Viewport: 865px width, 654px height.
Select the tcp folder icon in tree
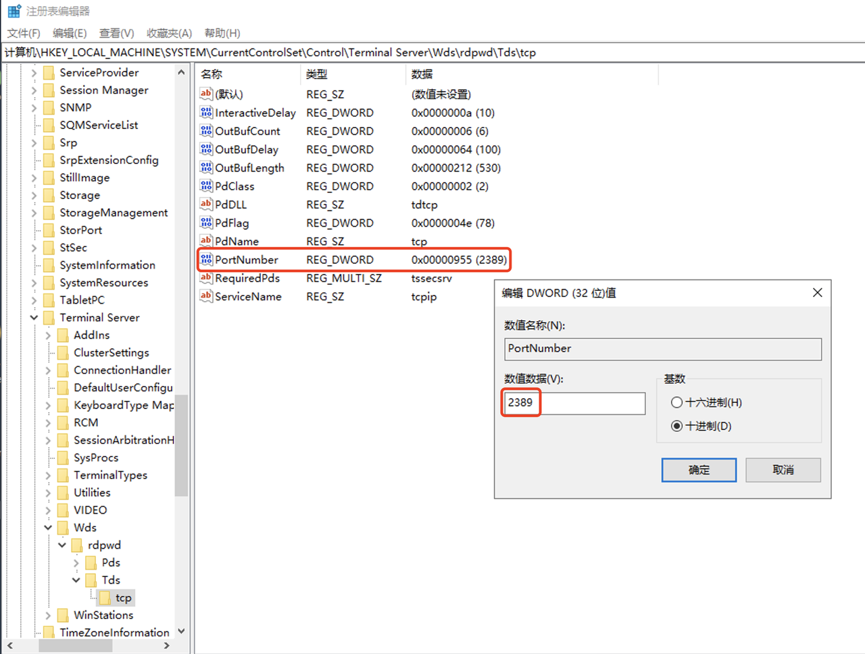(105, 598)
